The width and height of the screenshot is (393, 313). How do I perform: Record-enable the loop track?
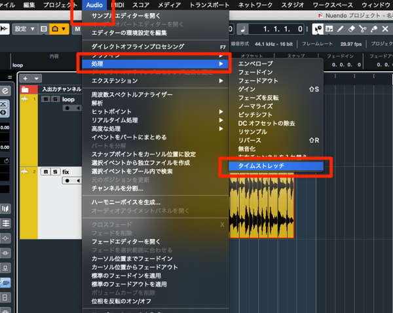click(67, 108)
